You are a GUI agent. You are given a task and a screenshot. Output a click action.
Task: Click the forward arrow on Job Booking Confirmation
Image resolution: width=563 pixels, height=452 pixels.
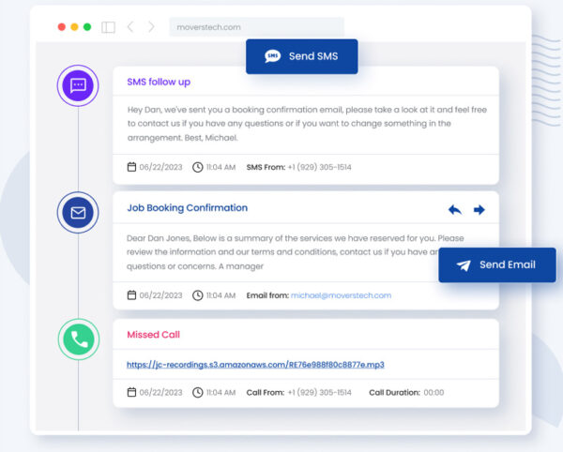point(479,210)
